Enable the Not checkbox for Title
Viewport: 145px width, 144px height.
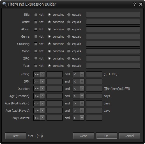click(36, 15)
